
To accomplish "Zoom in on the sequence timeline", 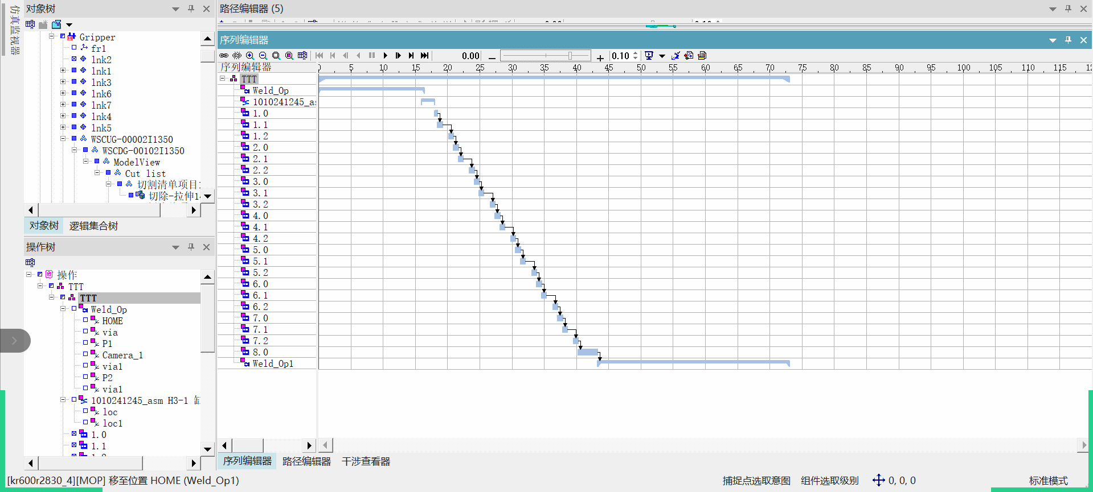I will pyautogui.click(x=250, y=56).
